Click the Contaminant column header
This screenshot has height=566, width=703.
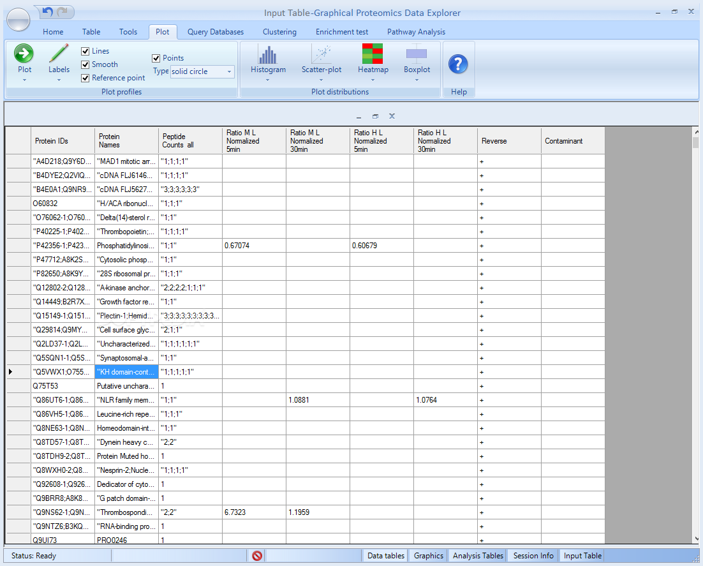coord(573,141)
